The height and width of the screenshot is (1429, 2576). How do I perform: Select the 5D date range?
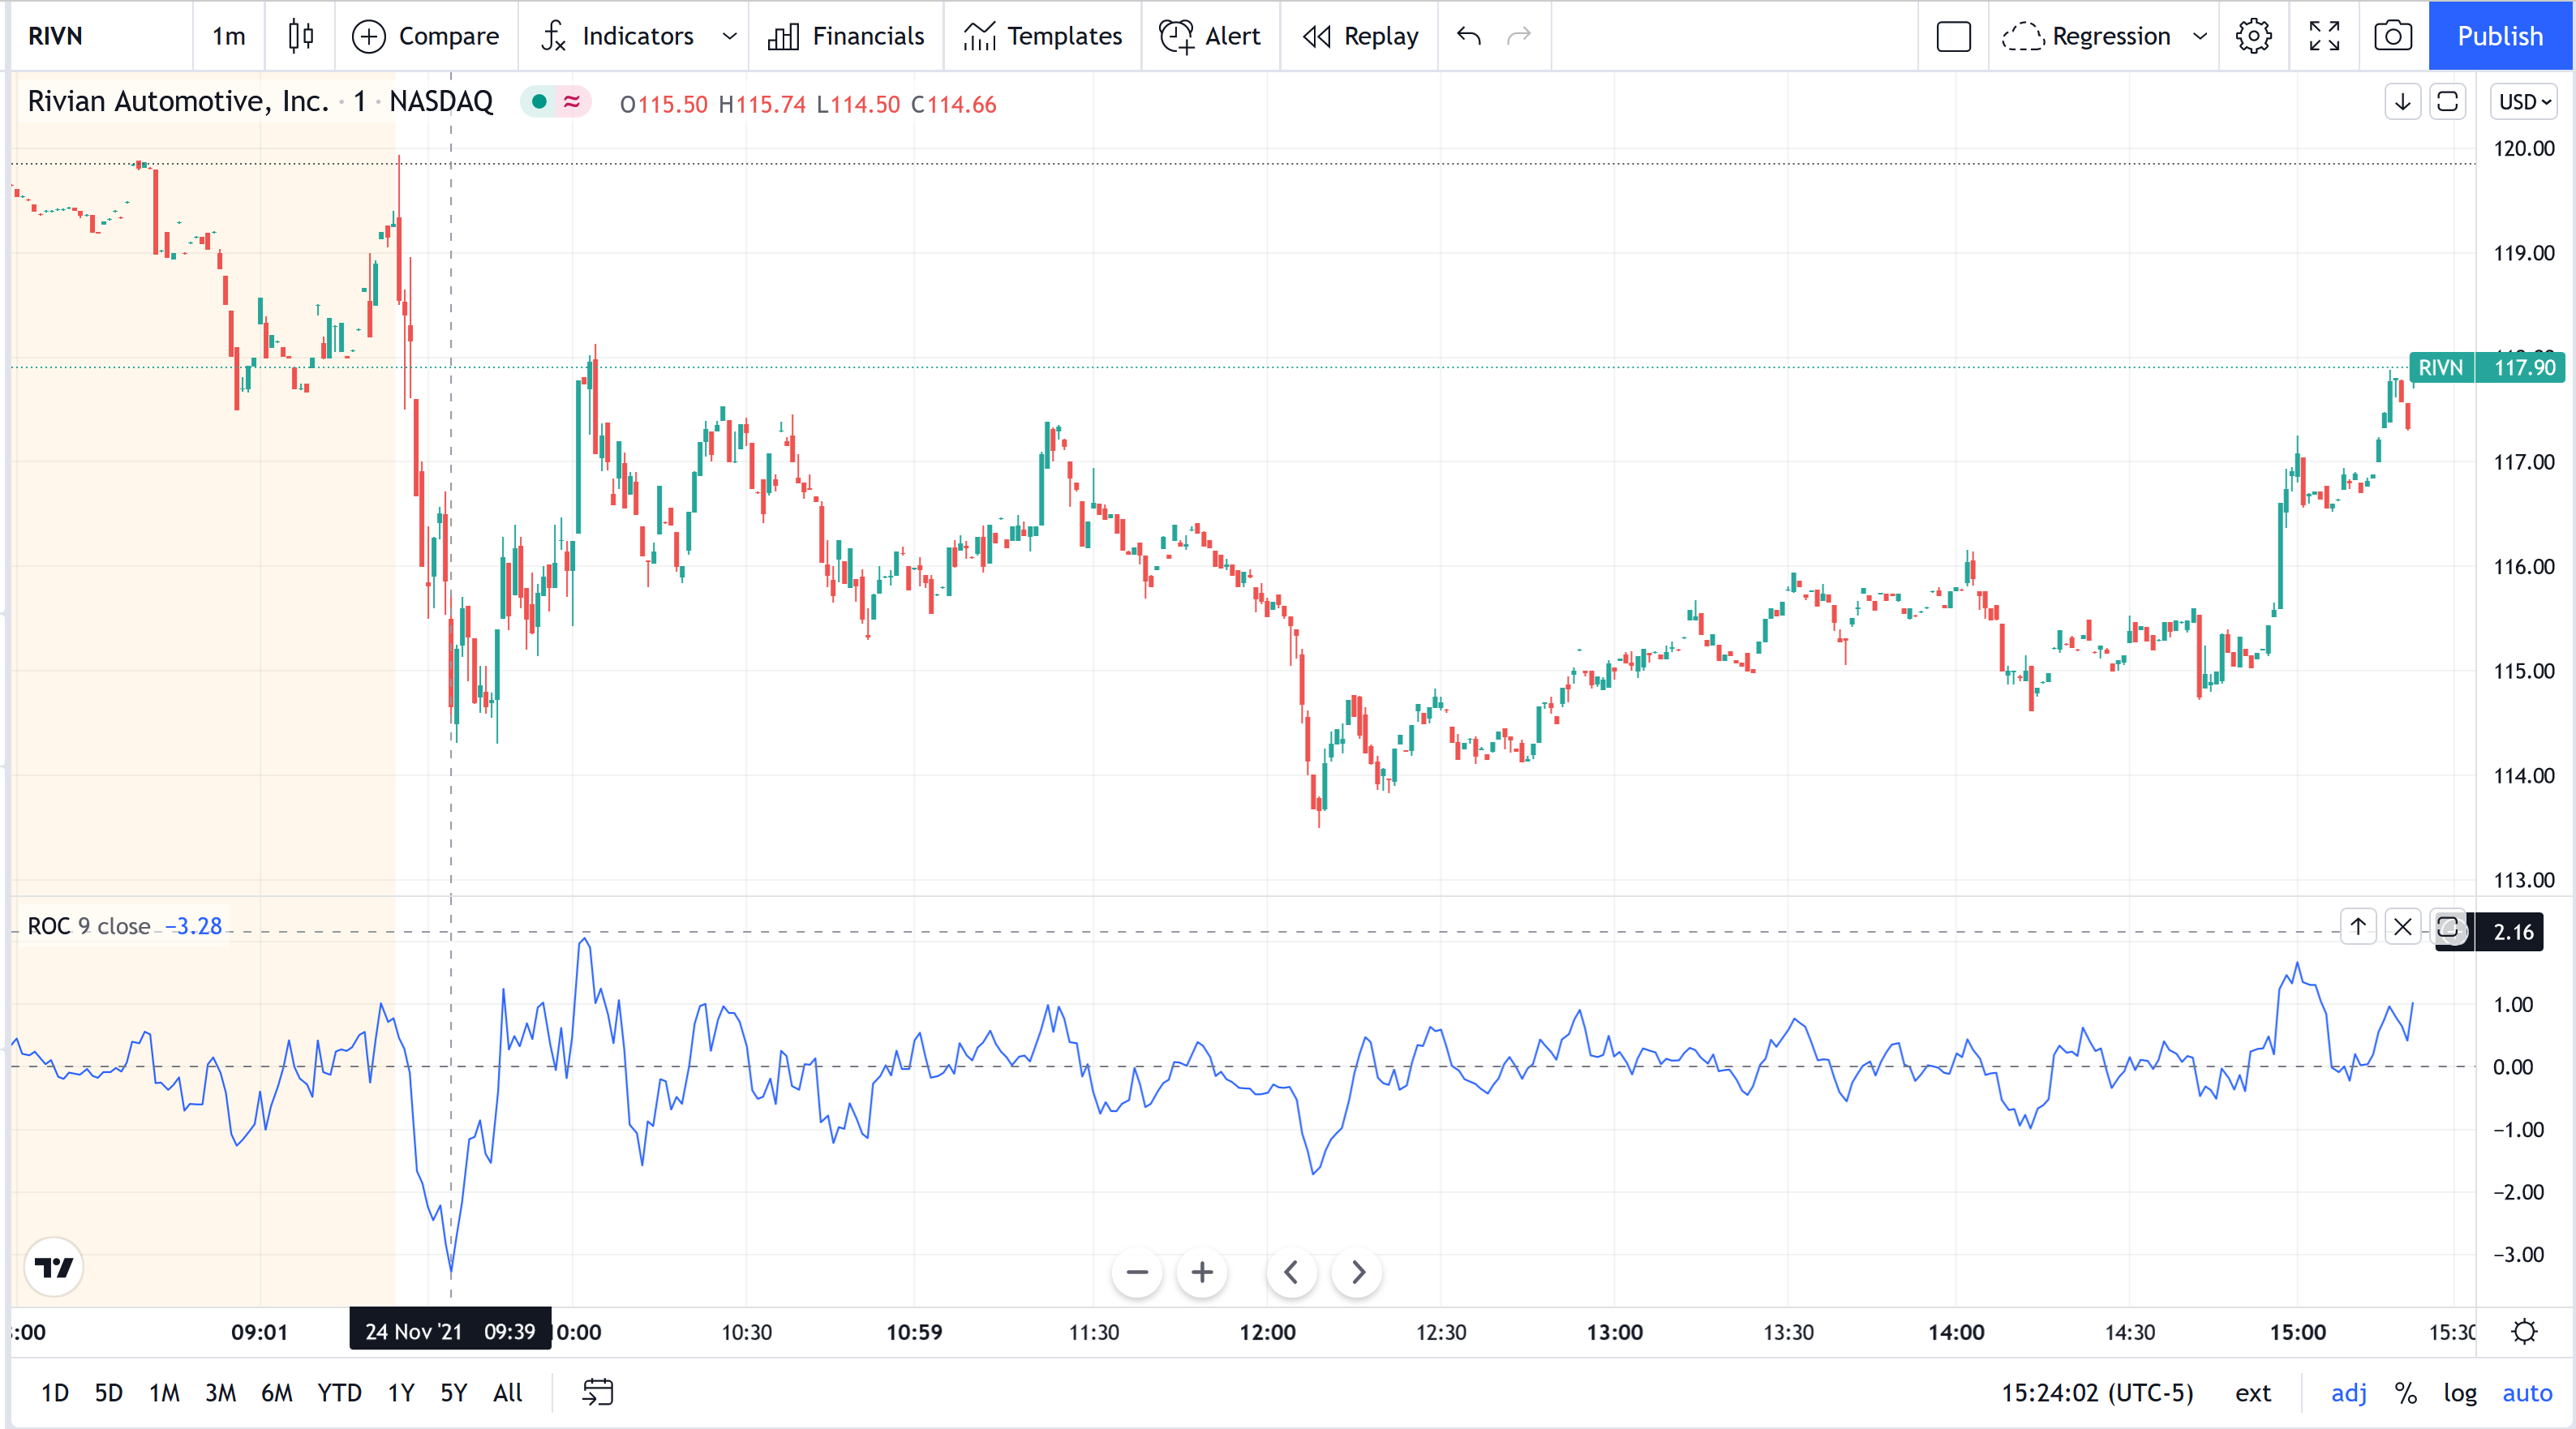tap(108, 1393)
